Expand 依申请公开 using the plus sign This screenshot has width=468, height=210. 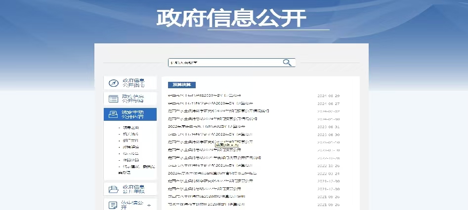pos(149,204)
